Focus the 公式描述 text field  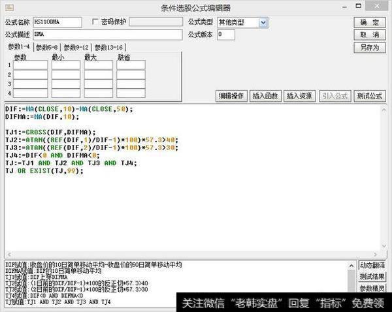coord(106,35)
